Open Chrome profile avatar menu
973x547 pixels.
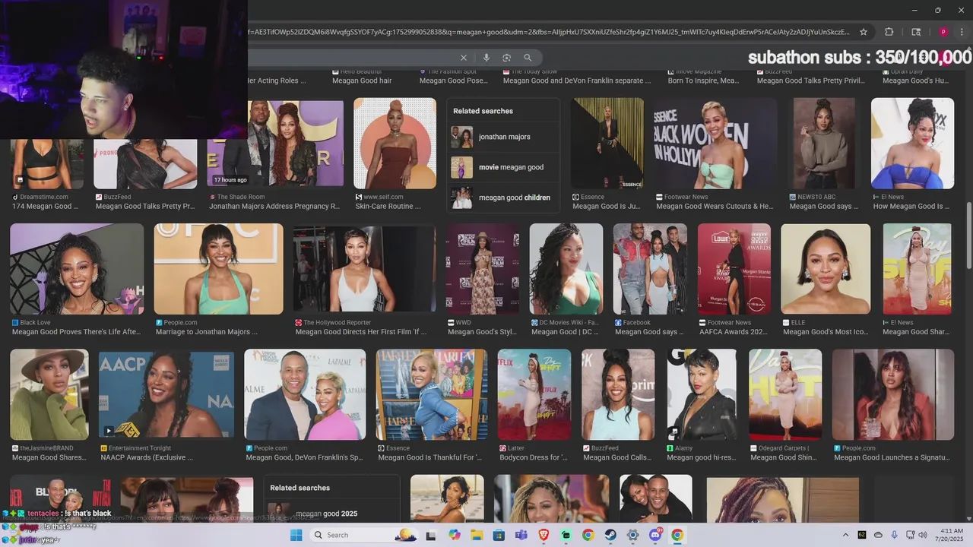(x=943, y=32)
